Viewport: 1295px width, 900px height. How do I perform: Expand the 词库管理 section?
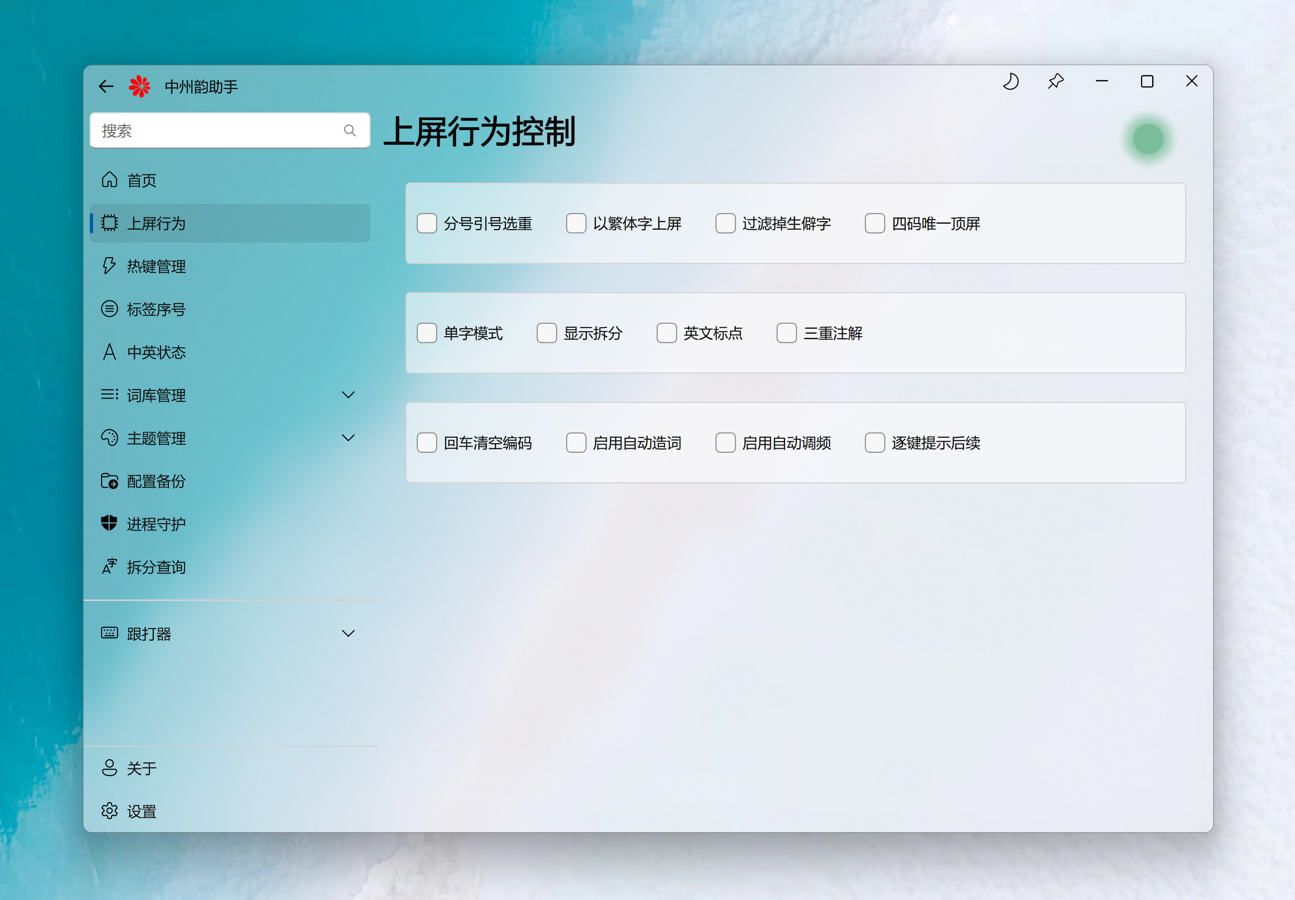click(348, 395)
